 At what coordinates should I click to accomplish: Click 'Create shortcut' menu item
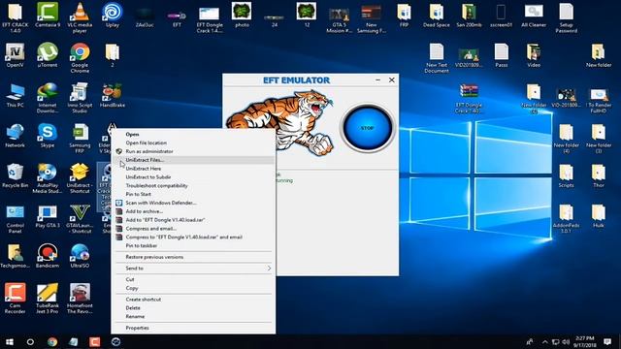pos(143,300)
